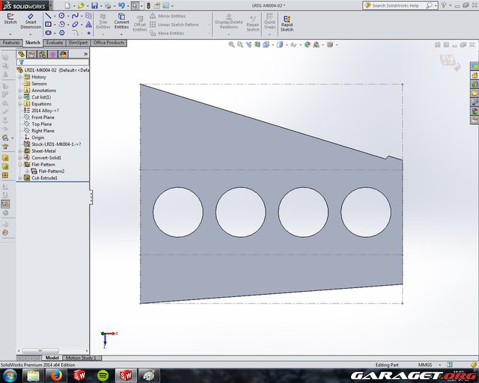Open the Spotify taskbar icon
Image resolution: width=479 pixels, height=383 pixels.
tap(102, 375)
